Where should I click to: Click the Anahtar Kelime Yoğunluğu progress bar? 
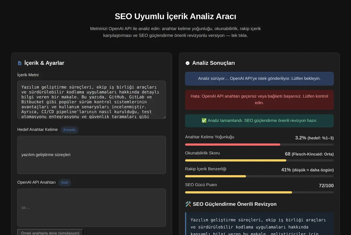pos(259,145)
